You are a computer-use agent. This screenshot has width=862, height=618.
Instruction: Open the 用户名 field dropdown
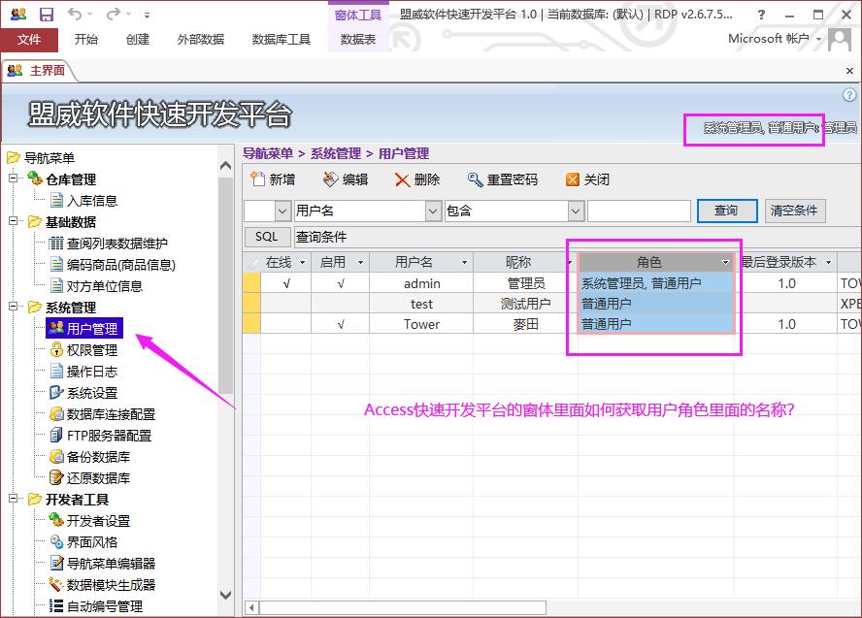pyautogui.click(x=434, y=211)
